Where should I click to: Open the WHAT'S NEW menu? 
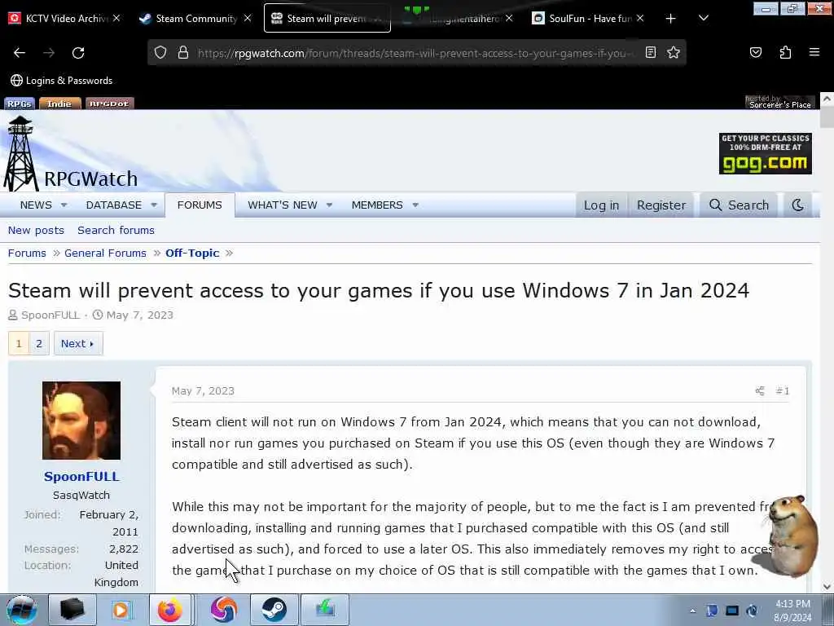pos(283,205)
